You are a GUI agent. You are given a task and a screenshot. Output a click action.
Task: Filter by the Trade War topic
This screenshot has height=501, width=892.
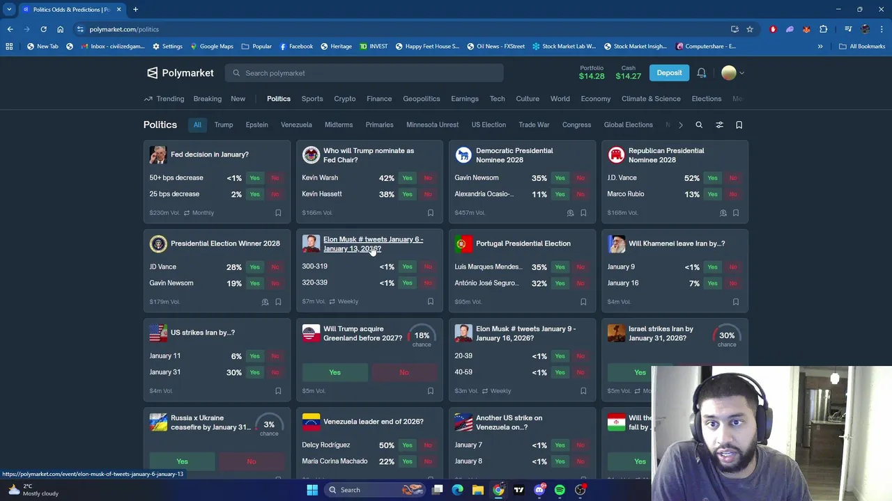[535, 125]
